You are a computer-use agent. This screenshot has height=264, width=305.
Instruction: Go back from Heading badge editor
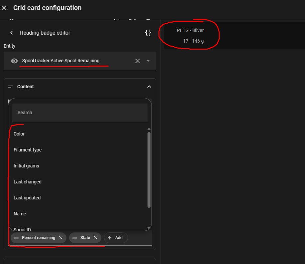click(12, 33)
